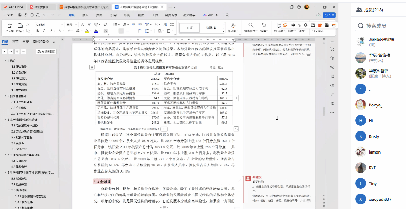
Task: Click the blue 分享 (Share) button
Action: pyautogui.click(x=329, y=15)
